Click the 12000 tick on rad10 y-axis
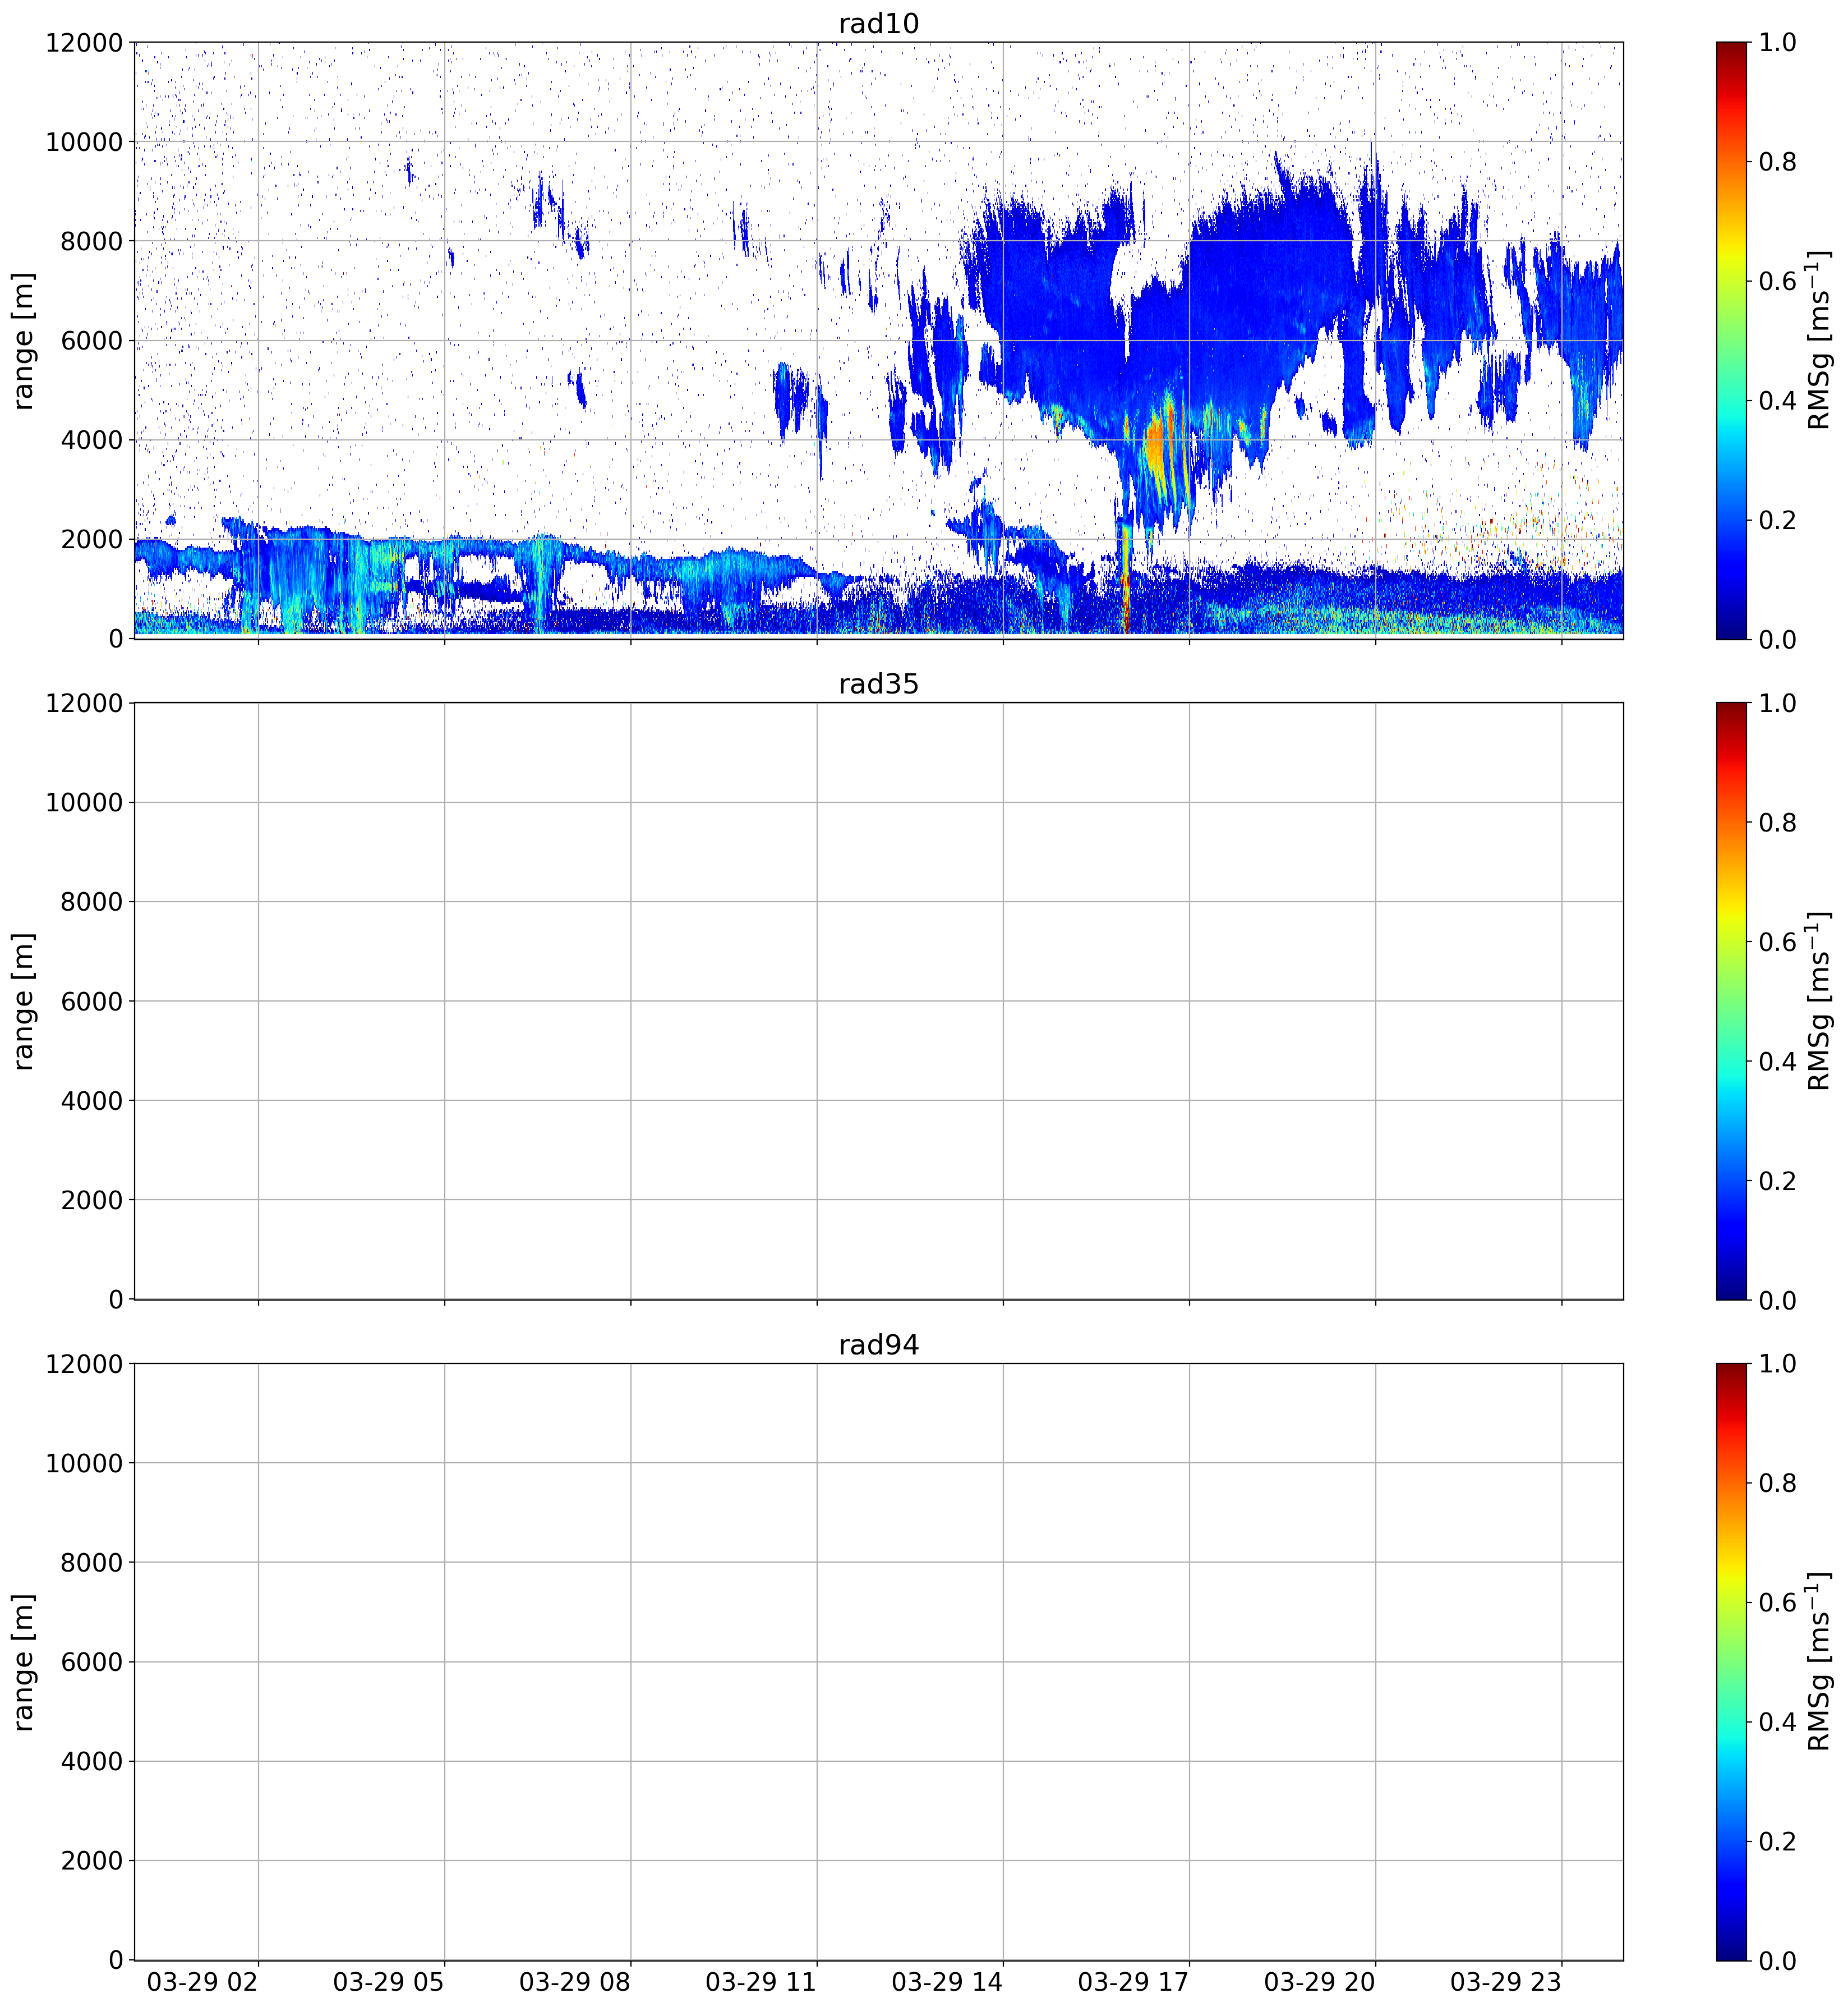Image resolution: width=1848 pixels, height=2007 pixels. [x=84, y=42]
